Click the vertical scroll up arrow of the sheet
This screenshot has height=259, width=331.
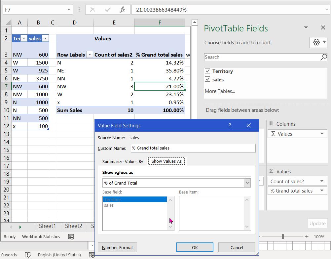(x=195, y=22)
